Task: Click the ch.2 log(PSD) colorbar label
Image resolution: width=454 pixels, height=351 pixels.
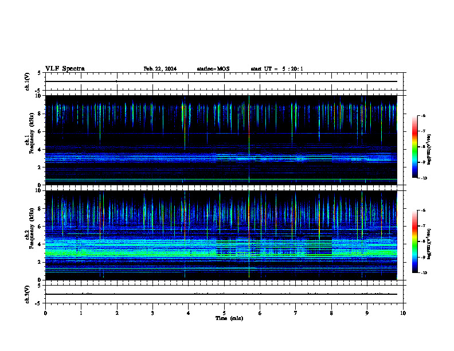Action: tap(429, 244)
